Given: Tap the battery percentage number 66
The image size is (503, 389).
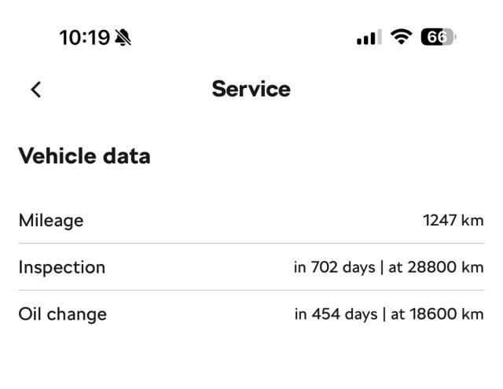Looking at the screenshot, I should coord(435,38).
